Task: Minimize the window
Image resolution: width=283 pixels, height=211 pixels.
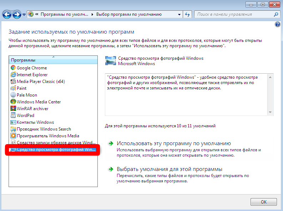Action: (x=251, y=5)
